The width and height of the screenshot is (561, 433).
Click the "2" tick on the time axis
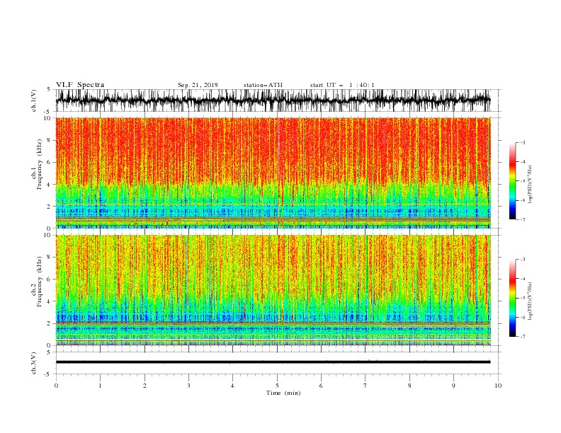coord(144,386)
